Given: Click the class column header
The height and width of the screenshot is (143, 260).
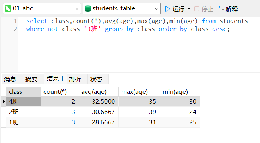Looking at the screenshot, I should click(23, 91).
